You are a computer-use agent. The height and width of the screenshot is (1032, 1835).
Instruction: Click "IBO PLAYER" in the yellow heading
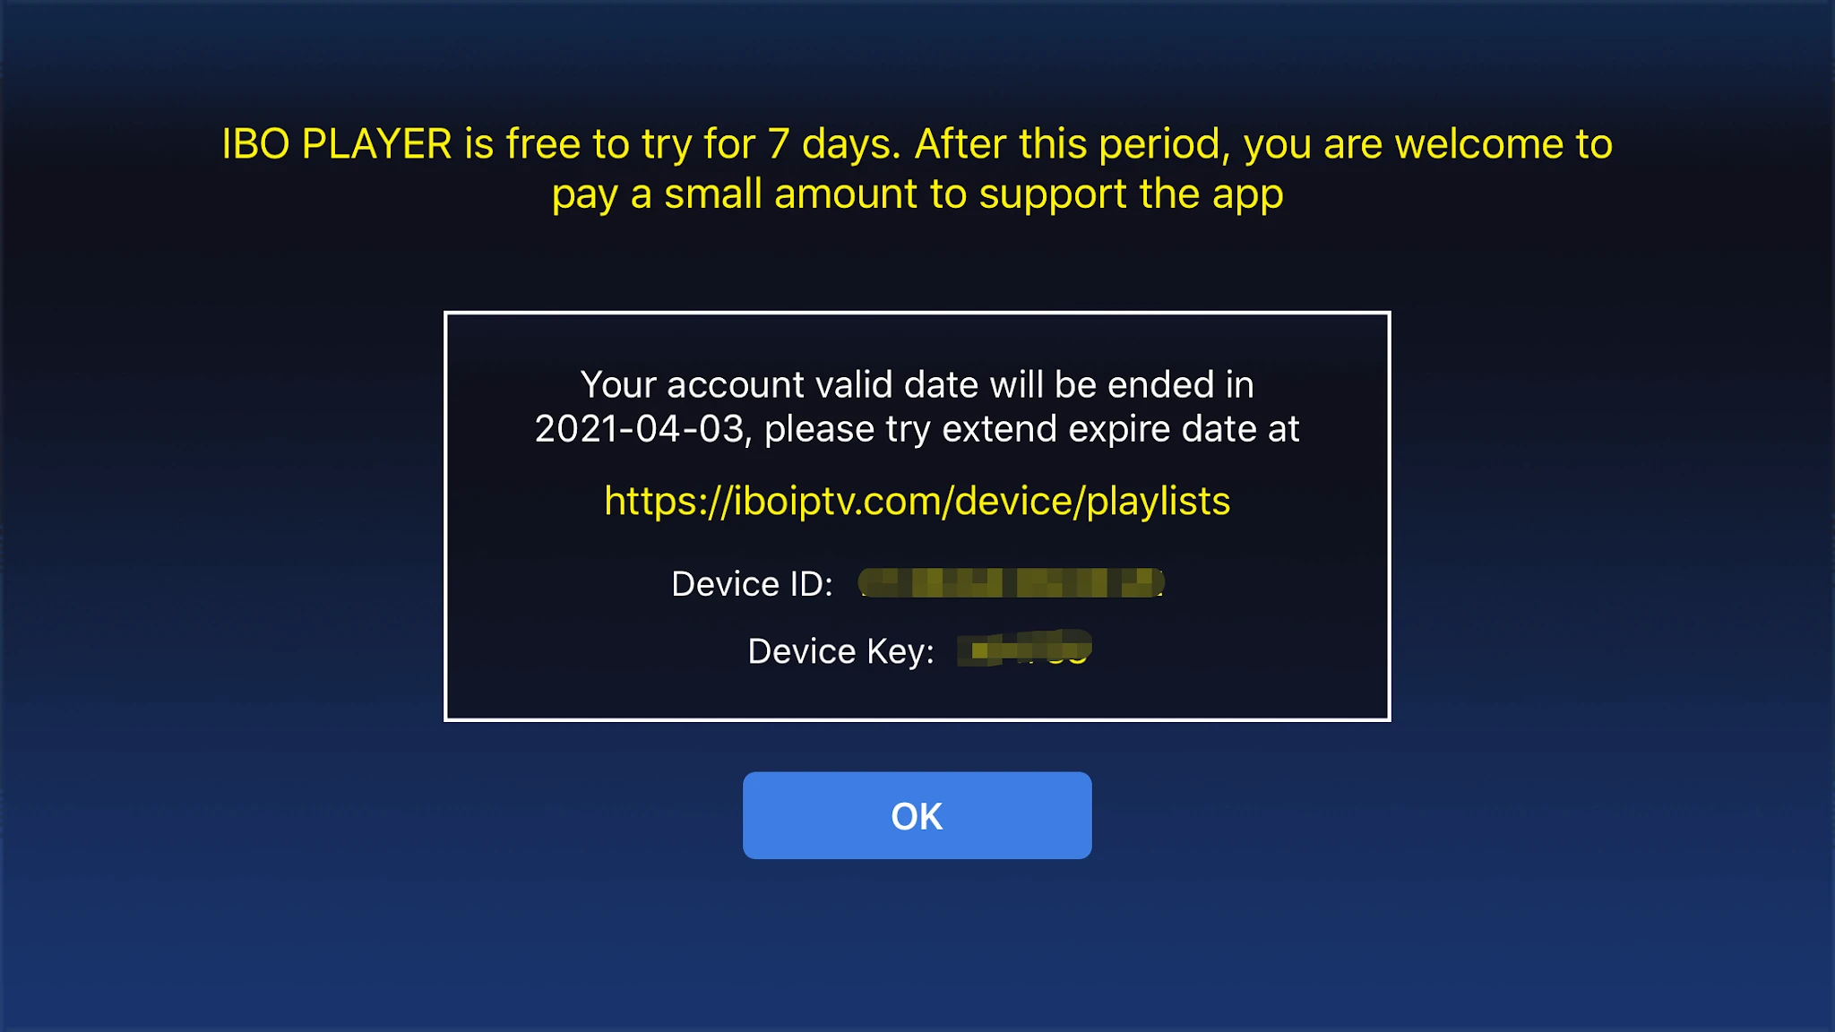(337, 144)
